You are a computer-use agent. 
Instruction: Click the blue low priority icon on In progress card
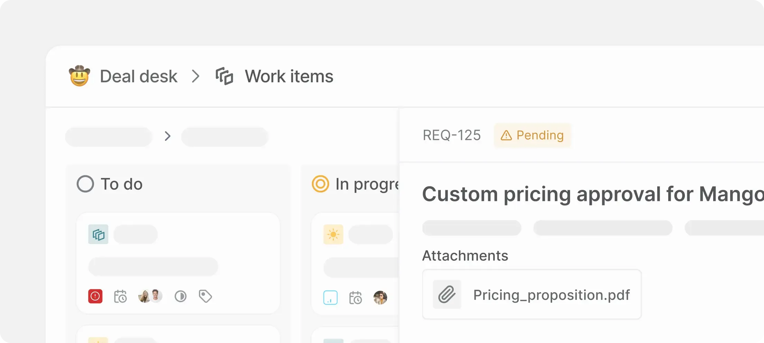coord(330,297)
